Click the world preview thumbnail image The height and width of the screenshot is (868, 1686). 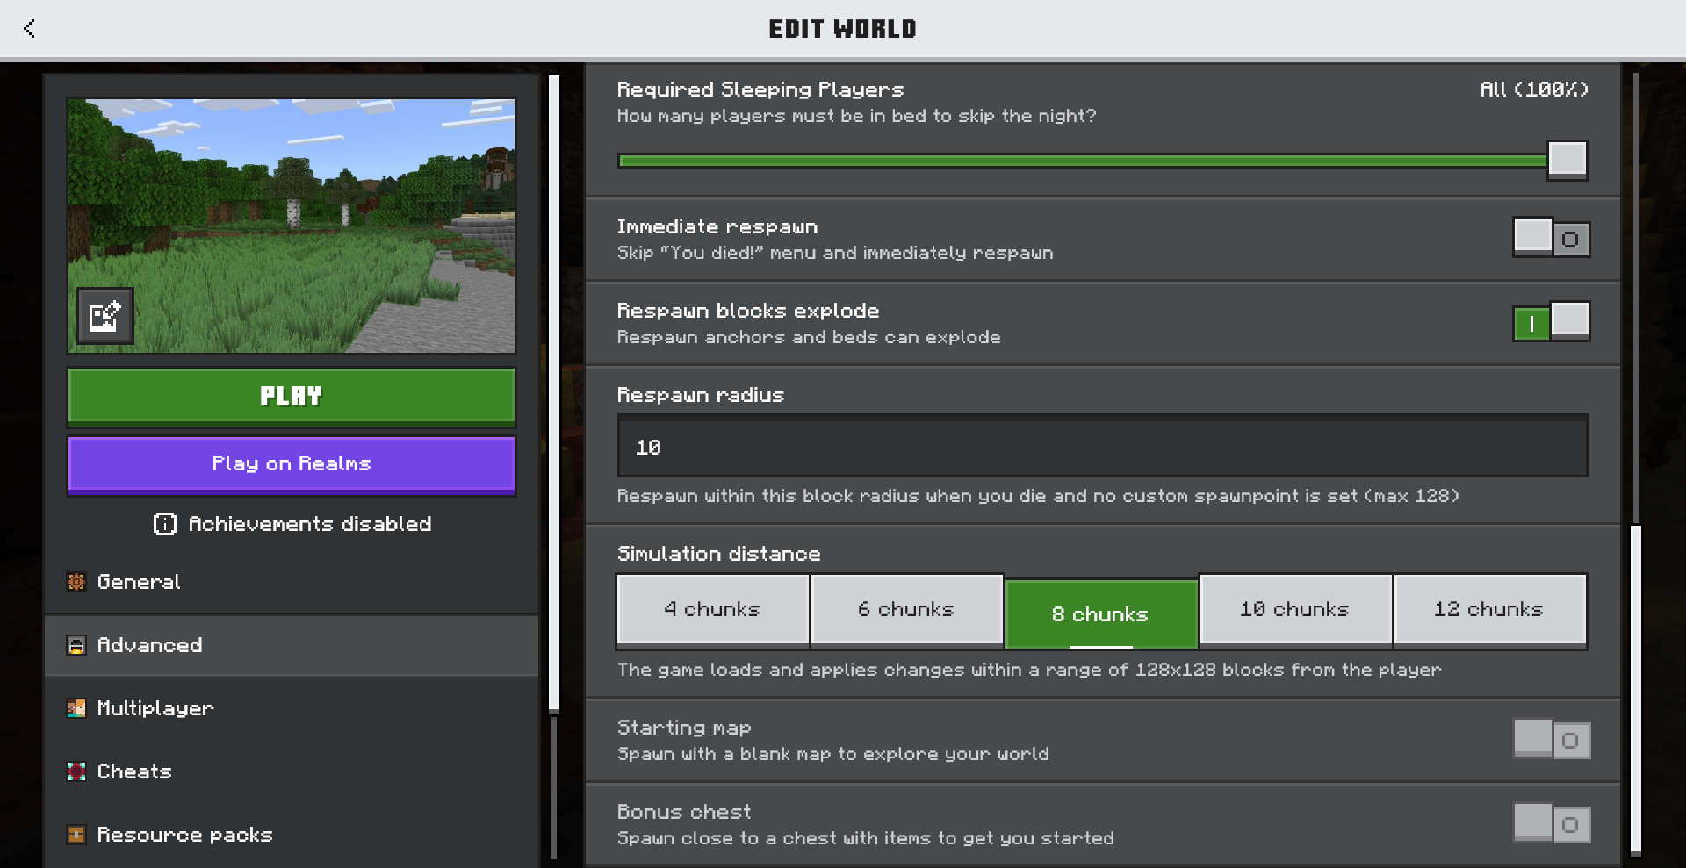click(292, 226)
